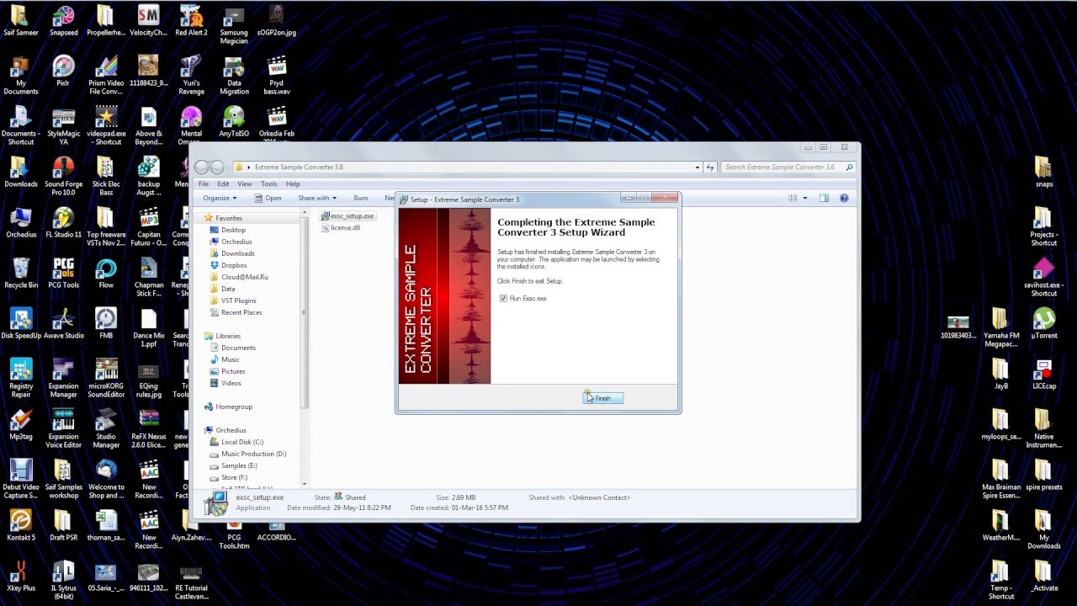Select the Awave Studio desktop icon
This screenshot has width=1077, height=606.
point(63,324)
